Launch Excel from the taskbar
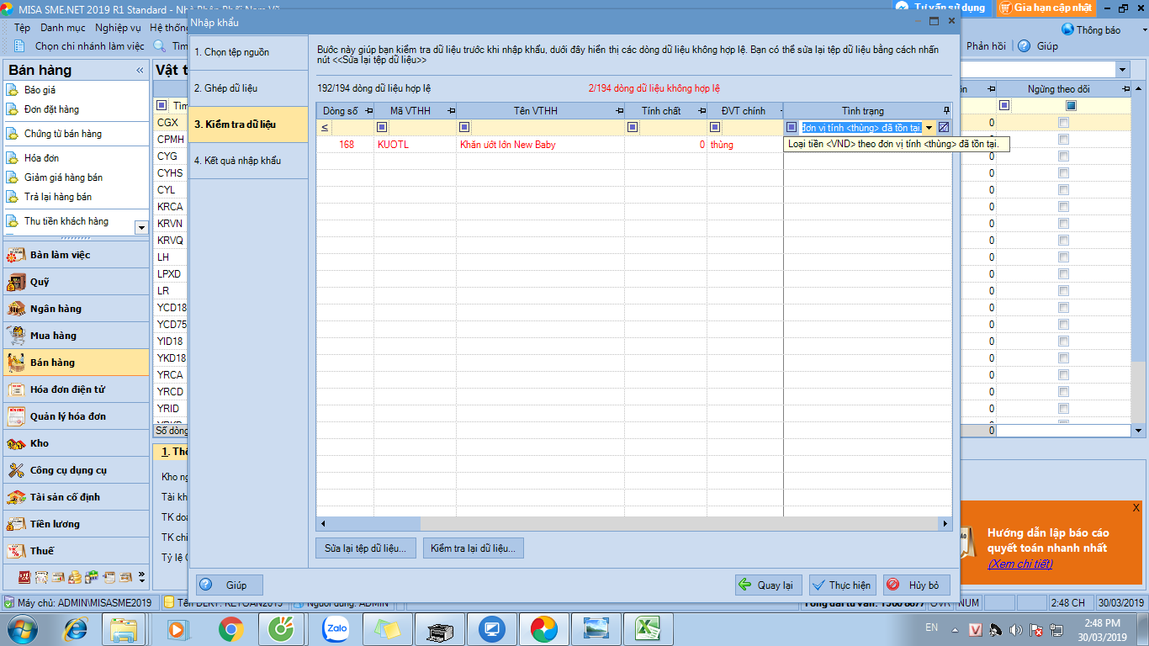Image resolution: width=1149 pixels, height=646 pixels. click(647, 628)
